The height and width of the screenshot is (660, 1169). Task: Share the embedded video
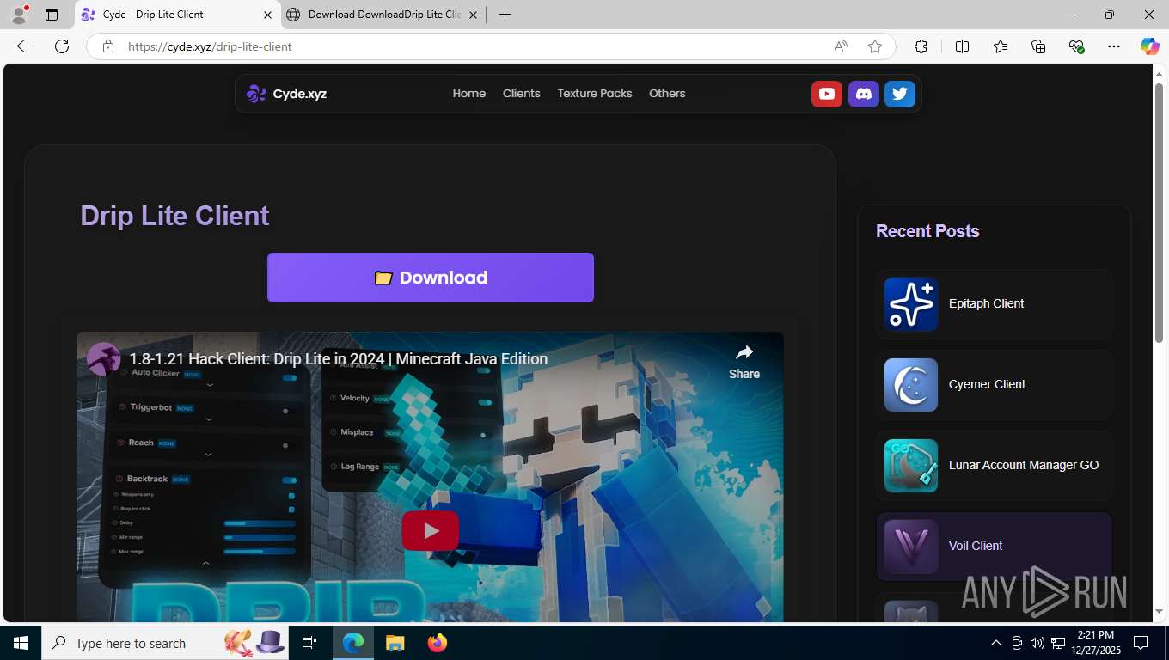(744, 362)
